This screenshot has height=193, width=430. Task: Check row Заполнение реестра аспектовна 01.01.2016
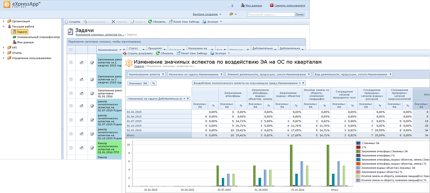71,93
